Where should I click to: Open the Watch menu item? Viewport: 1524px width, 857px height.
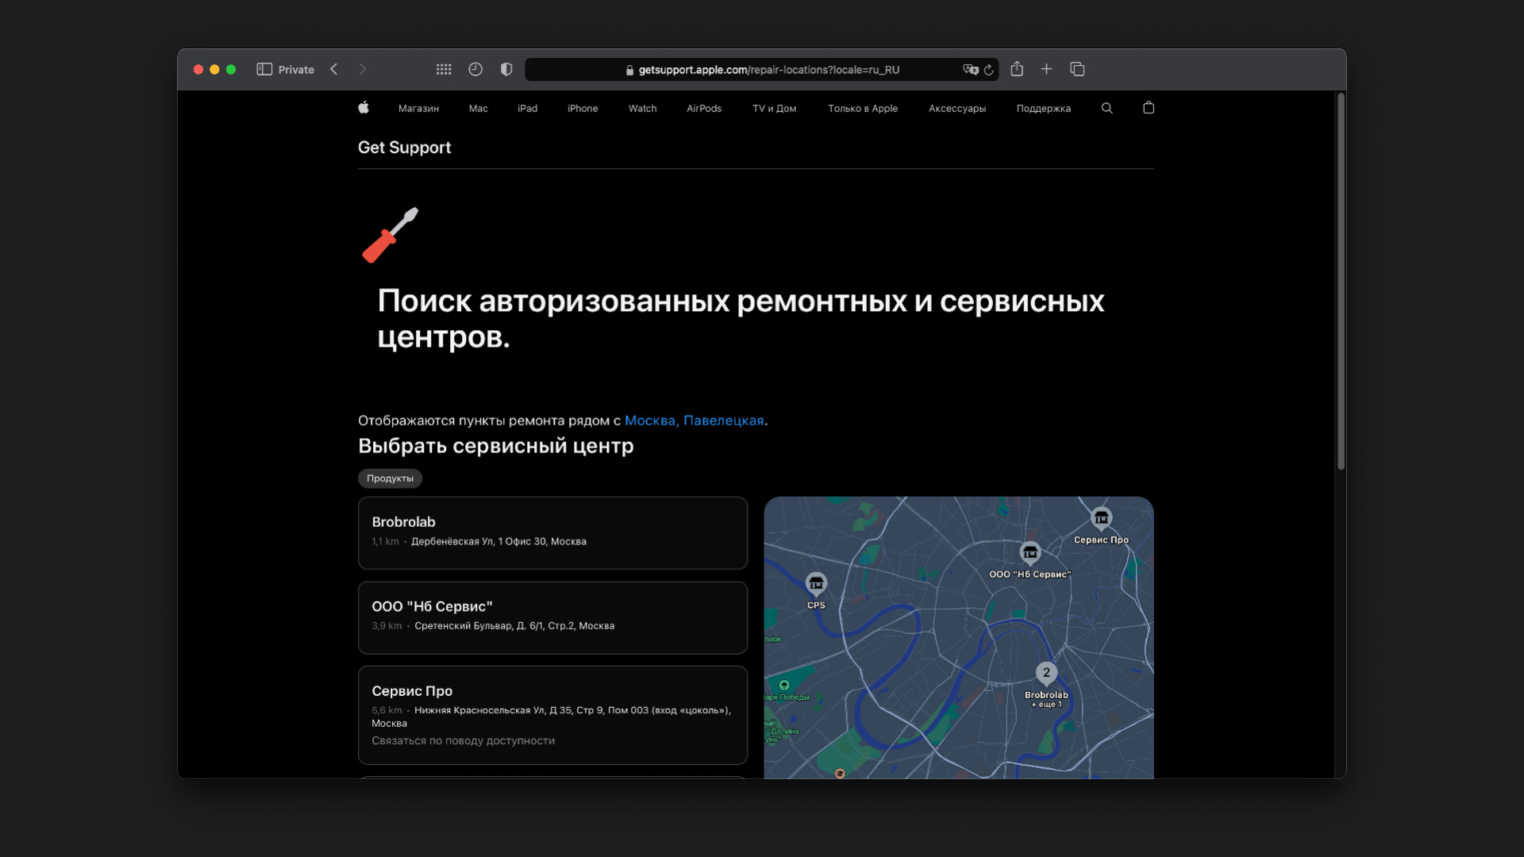coord(643,108)
